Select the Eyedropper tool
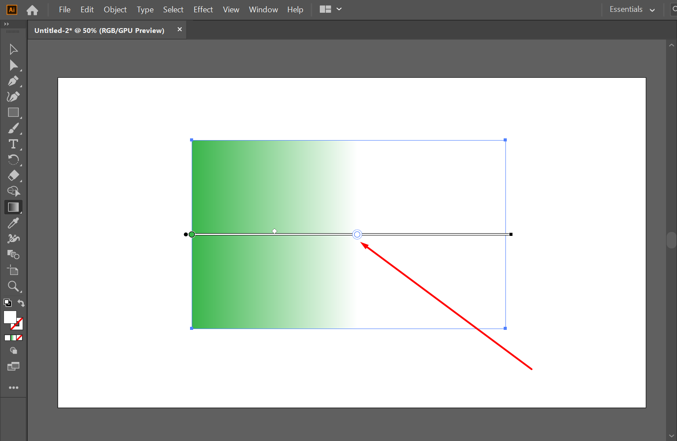Screen dimensions: 677x441 click(x=13, y=223)
